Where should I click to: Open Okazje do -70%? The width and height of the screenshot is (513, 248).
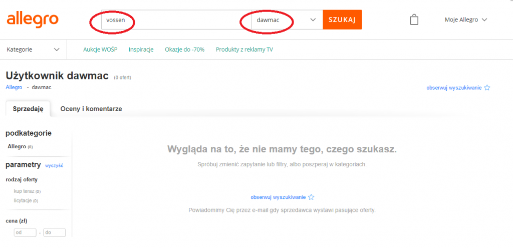click(185, 50)
